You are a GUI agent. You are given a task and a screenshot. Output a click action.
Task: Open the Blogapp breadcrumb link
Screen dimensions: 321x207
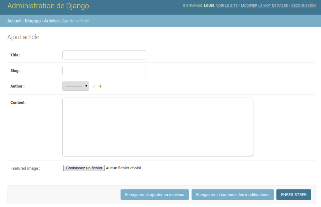32,21
